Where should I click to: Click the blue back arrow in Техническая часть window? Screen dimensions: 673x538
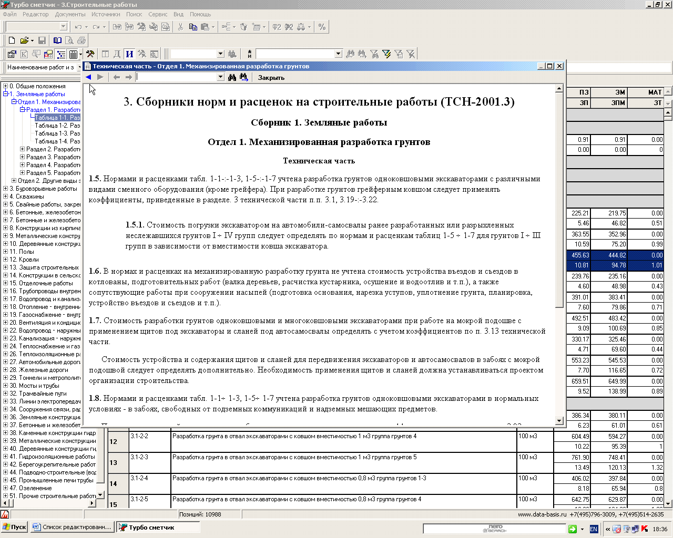[88, 77]
